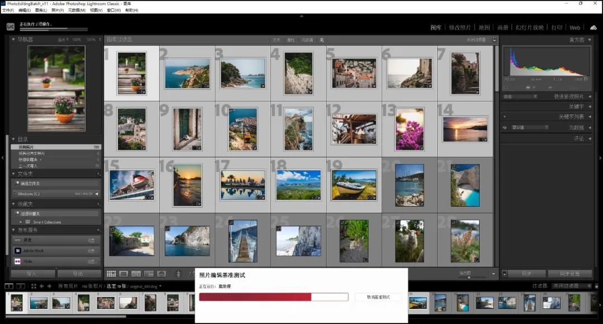603x324 pixels.
Task: Click Smart Collections set icon
Action: coord(28,222)
